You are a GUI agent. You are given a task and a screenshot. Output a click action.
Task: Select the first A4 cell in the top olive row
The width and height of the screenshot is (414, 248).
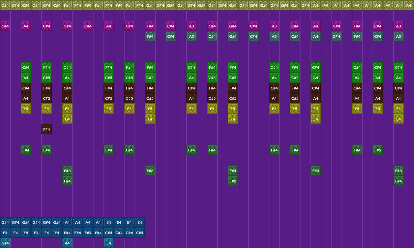point(316,5)
